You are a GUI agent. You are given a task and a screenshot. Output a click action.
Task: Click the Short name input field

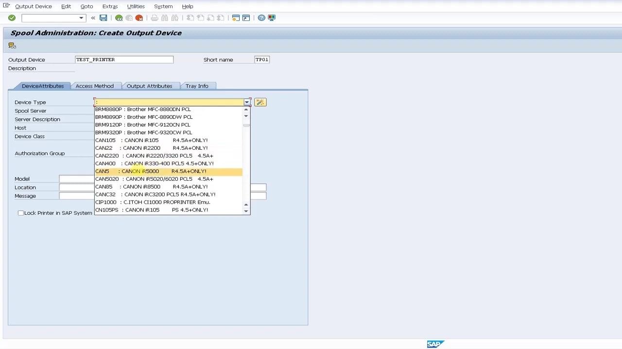pyautogui.click(x=262, y=60)
